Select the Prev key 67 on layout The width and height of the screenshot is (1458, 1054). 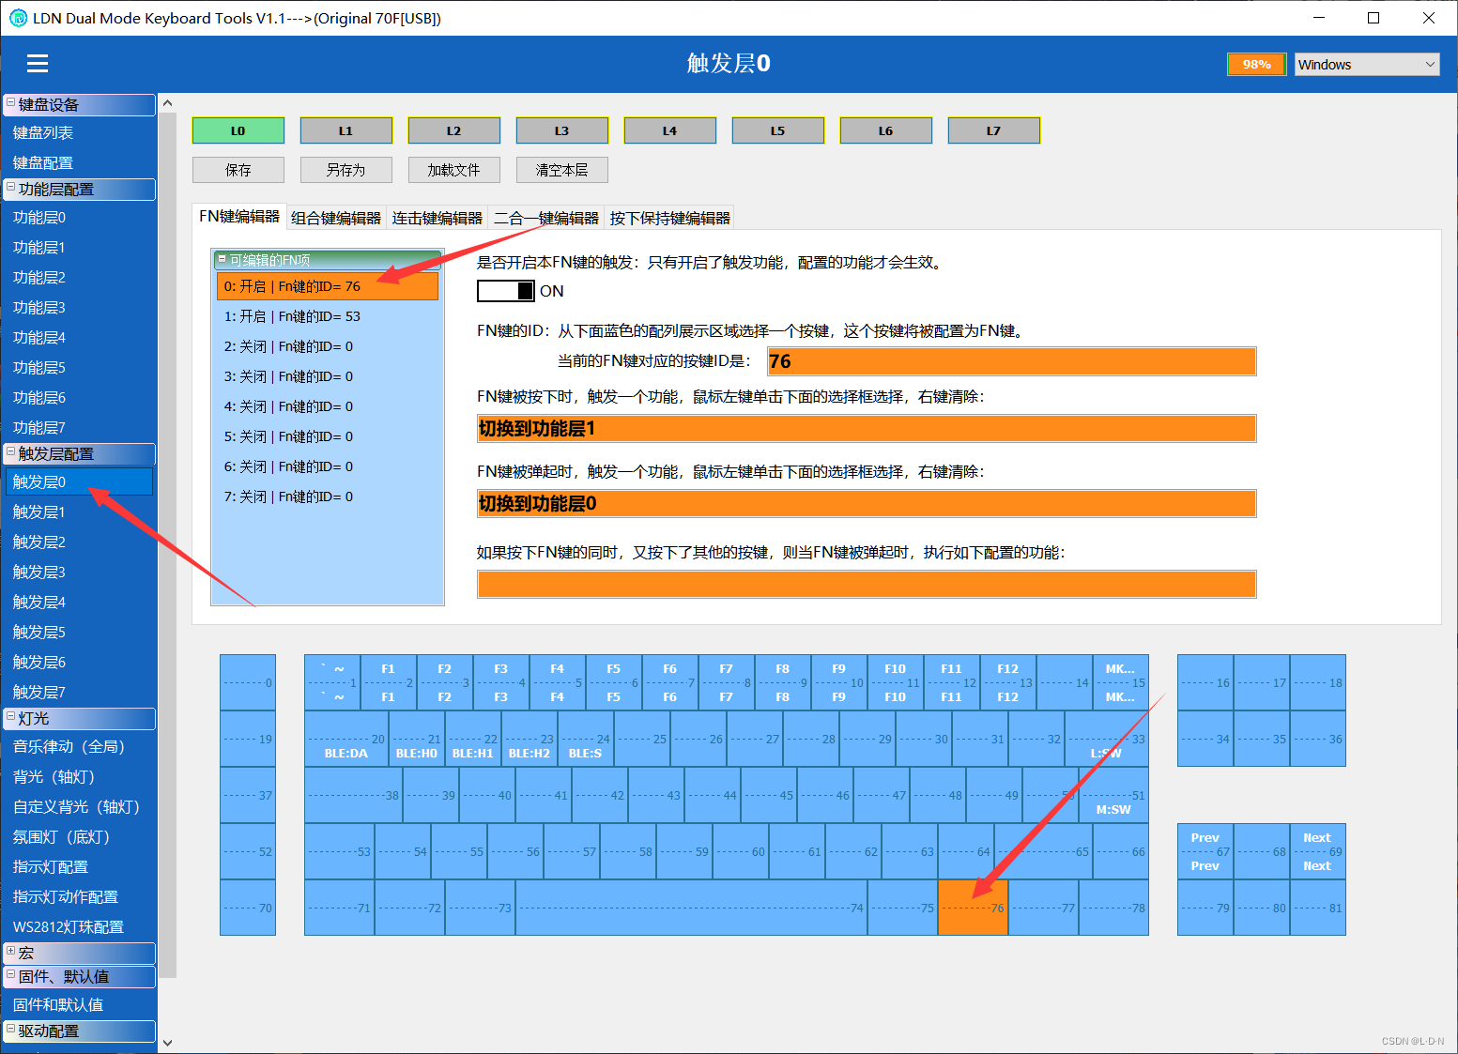click(x=1205, y=851)
